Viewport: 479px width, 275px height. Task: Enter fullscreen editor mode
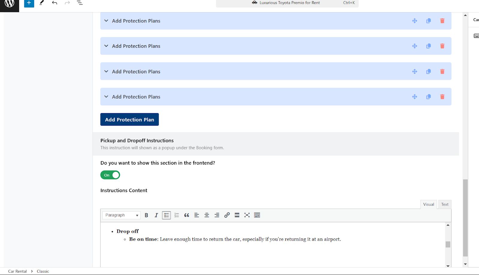tap(247, 215)
